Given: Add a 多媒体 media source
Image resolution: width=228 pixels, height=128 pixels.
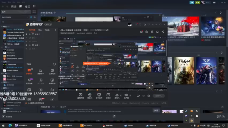Looking at the screenshot, I should [x=108, y=96].
